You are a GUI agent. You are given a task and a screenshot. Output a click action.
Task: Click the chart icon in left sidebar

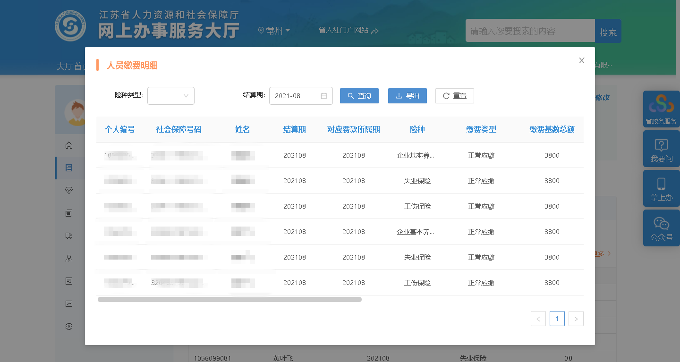click(69, 303)
